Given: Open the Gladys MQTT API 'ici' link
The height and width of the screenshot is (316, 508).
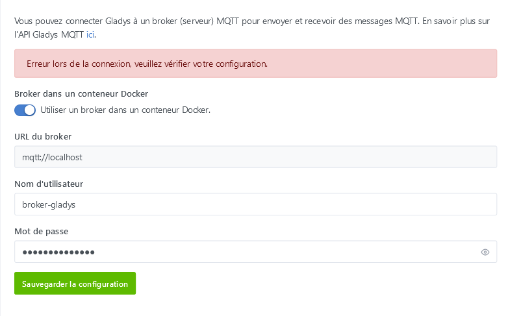Looking at the screenshot, I should point(90,34).
